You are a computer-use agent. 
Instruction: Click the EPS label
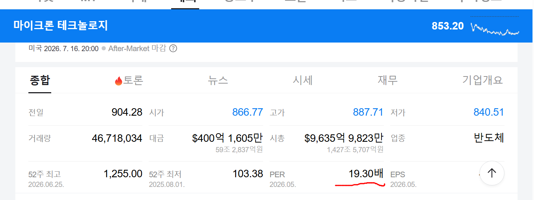[398, 174]
